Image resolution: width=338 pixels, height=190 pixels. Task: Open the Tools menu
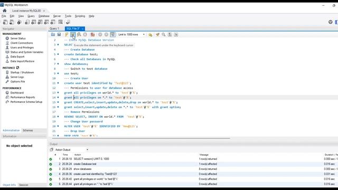[x=68, y=16]
